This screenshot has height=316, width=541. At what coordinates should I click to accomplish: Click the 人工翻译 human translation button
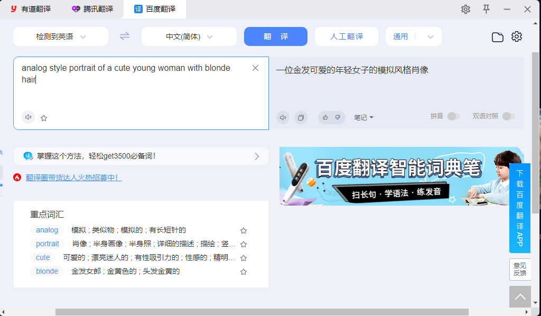pyautogui.click(x=347, y=36)
